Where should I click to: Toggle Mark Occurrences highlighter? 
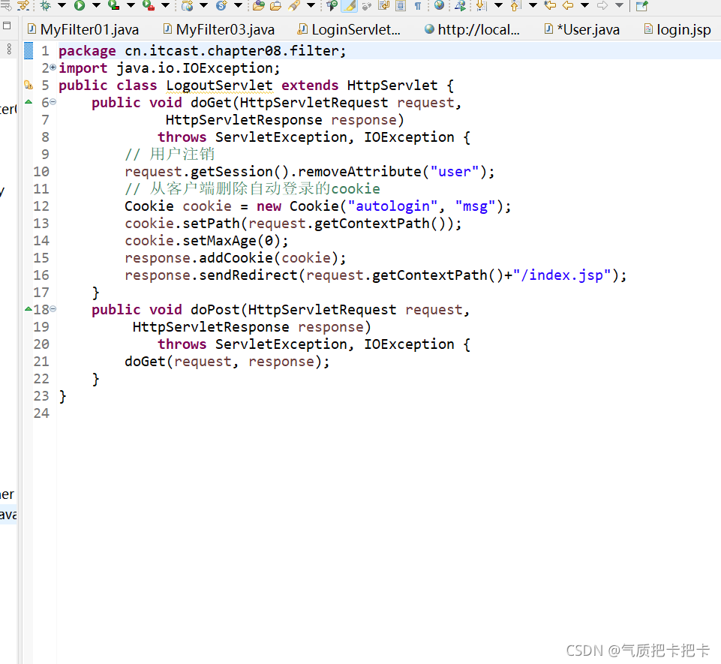[350, 5]
